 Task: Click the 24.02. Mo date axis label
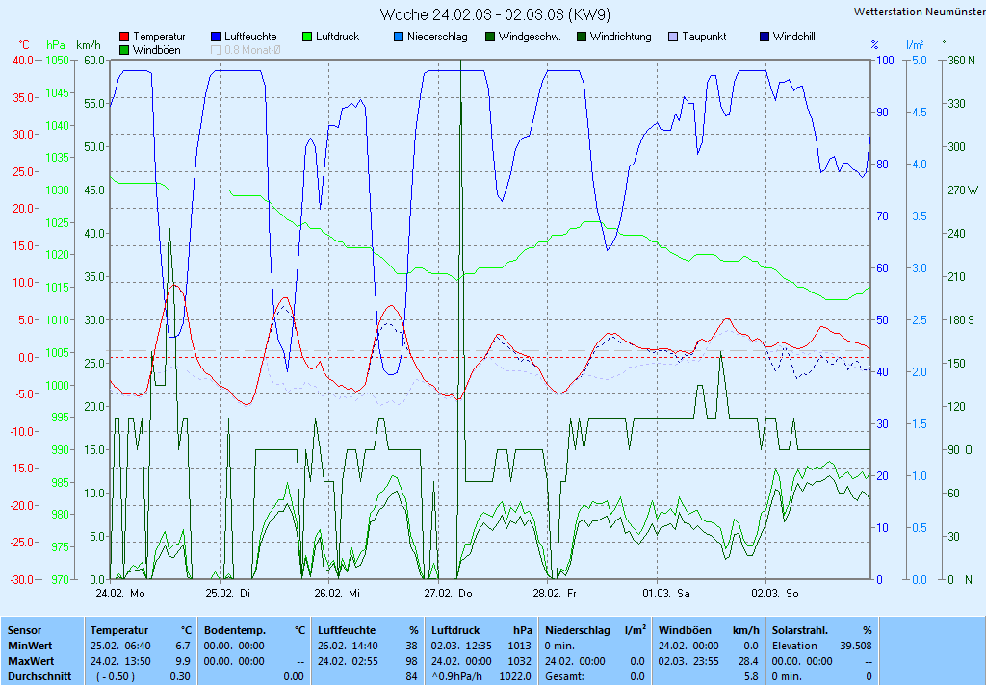120,594
